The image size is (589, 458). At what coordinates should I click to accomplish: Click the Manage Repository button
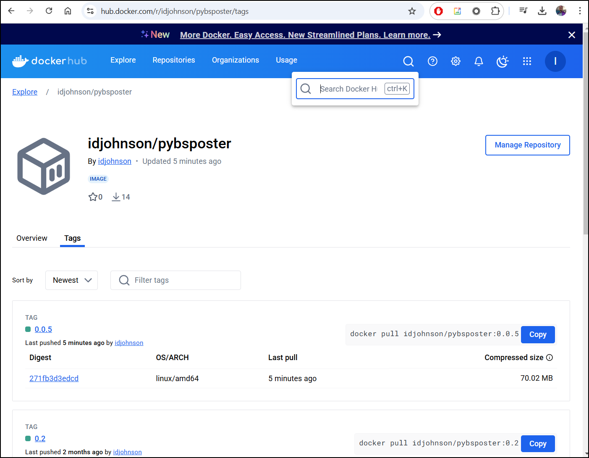point(527,145)
